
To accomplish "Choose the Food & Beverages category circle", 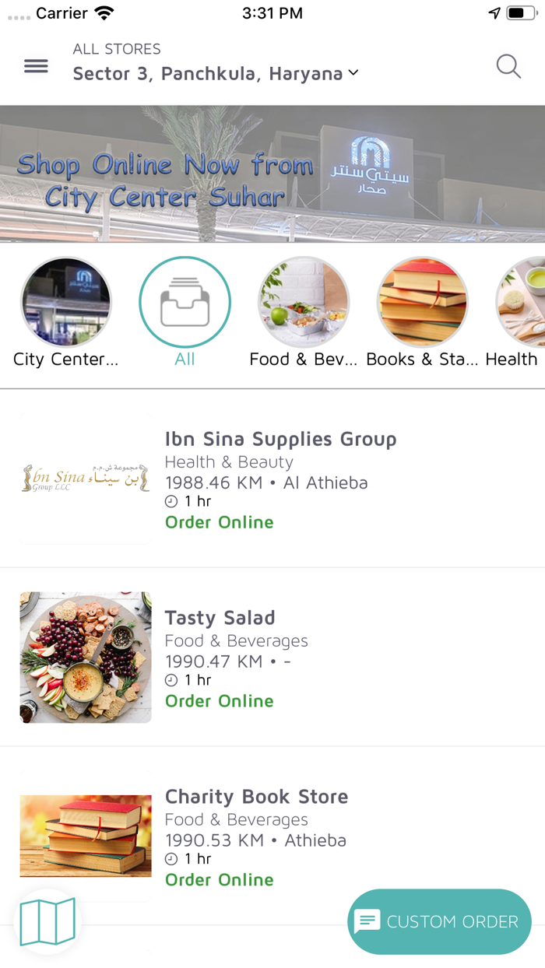I will point(304,303).
